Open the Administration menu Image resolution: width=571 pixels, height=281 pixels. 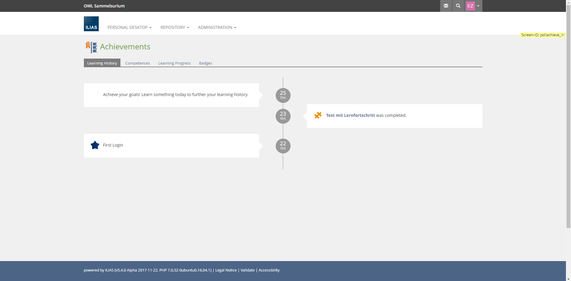click(x=217, y=27)
